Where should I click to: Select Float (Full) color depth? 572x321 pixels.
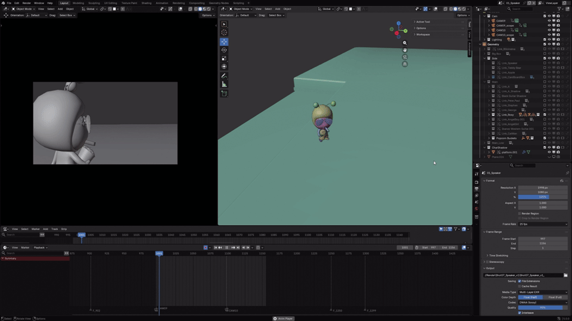(555, 297)
